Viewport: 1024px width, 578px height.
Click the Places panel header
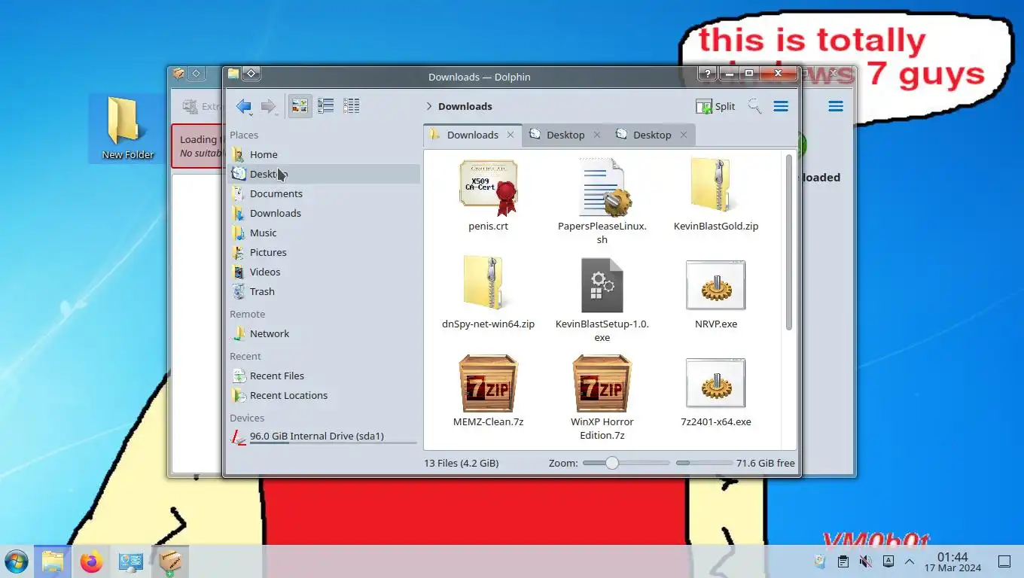244,135
